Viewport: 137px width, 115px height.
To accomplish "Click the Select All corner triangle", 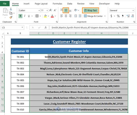I will (3, 34).
